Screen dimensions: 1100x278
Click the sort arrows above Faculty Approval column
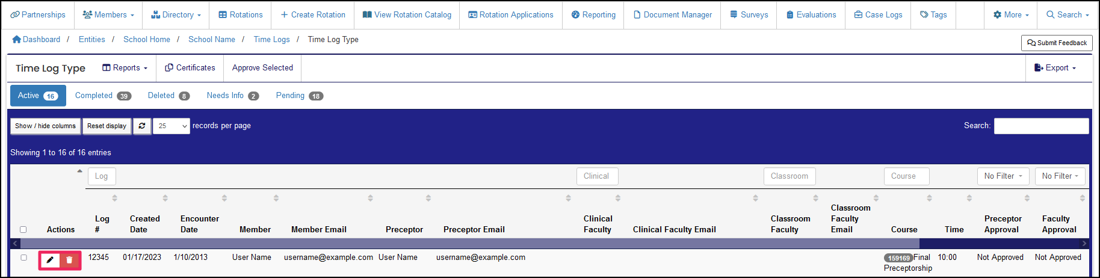[x=1082, y=198]
